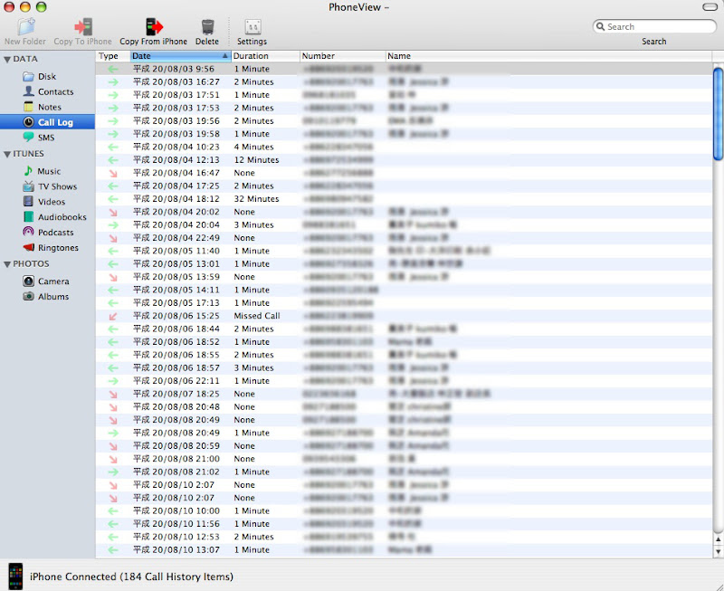The width and height of the screenshot is (724, 591).
Task: Select the 20/08/10 13:07 call row
Action: (404, 550)
